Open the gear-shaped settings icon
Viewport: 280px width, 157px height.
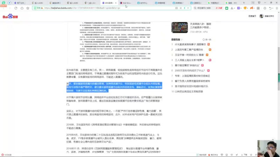coord(265,8)
